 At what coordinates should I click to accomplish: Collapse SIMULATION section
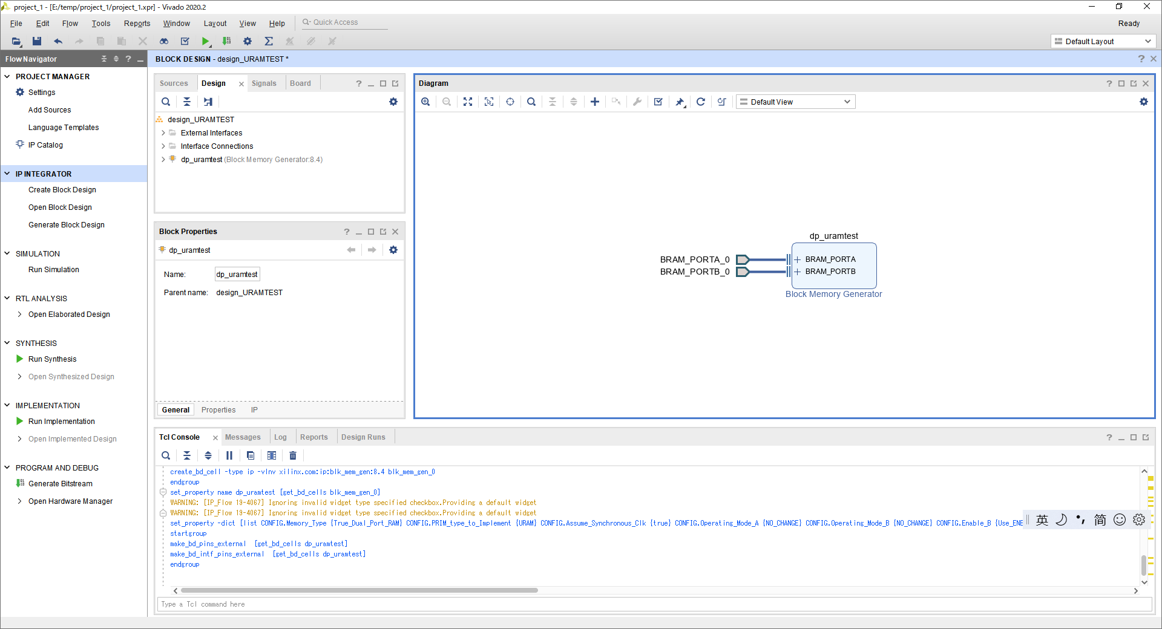pyautogui.click(x=7, y=253)
